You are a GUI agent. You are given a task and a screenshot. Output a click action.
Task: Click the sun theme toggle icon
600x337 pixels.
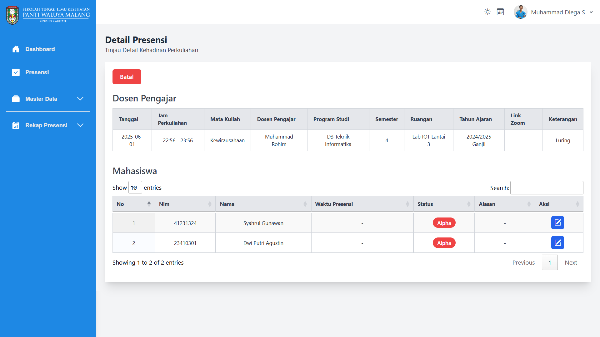pos(487,12)
